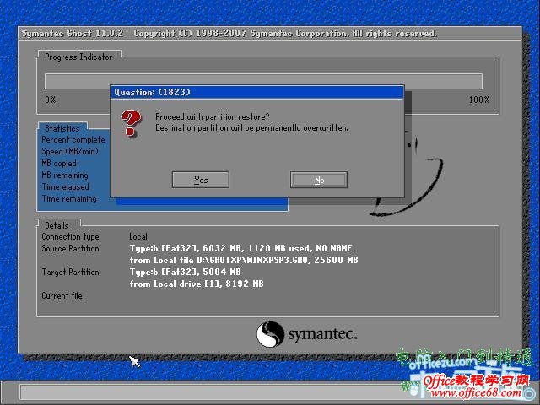This screenshot has width=540, height=405.
Task: Click the Question: (1823) dialog title bar
Action: tap(257, 92)
